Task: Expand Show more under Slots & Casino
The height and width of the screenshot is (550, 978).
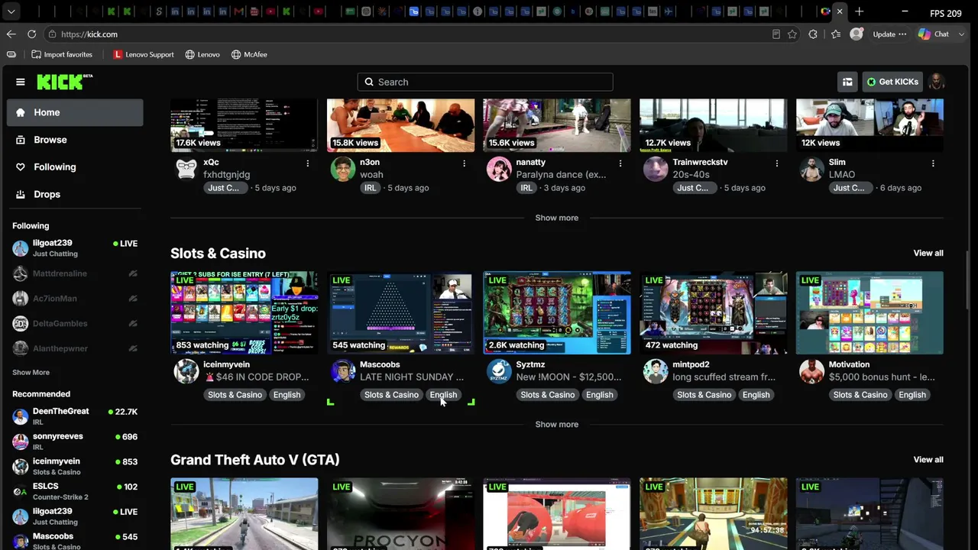Action: [x=557, y=424]
